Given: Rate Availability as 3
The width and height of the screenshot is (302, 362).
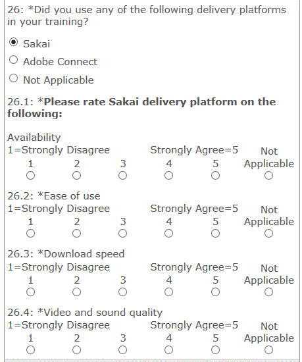Looking at the screenshot, I should [x=123, y=176].
